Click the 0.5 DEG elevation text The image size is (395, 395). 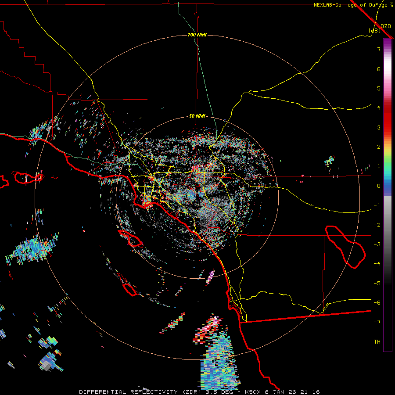(218, 392)
